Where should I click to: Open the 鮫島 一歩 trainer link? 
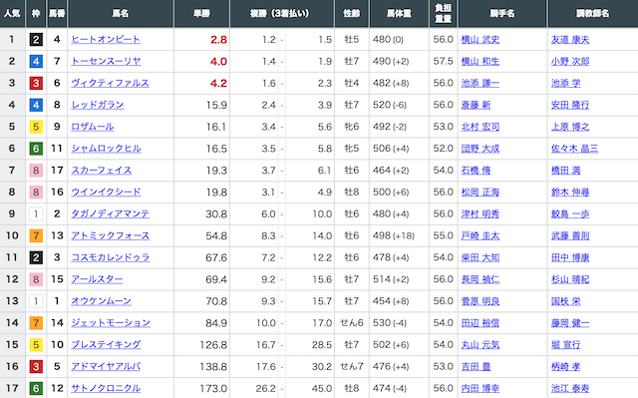click(x=570, y=213)
